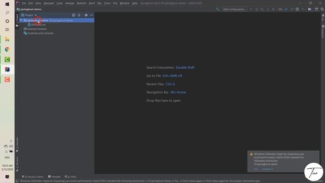Viewport: 325px width, 183px height.
Task: Open the Analyze menu
Action: (70, 4)
